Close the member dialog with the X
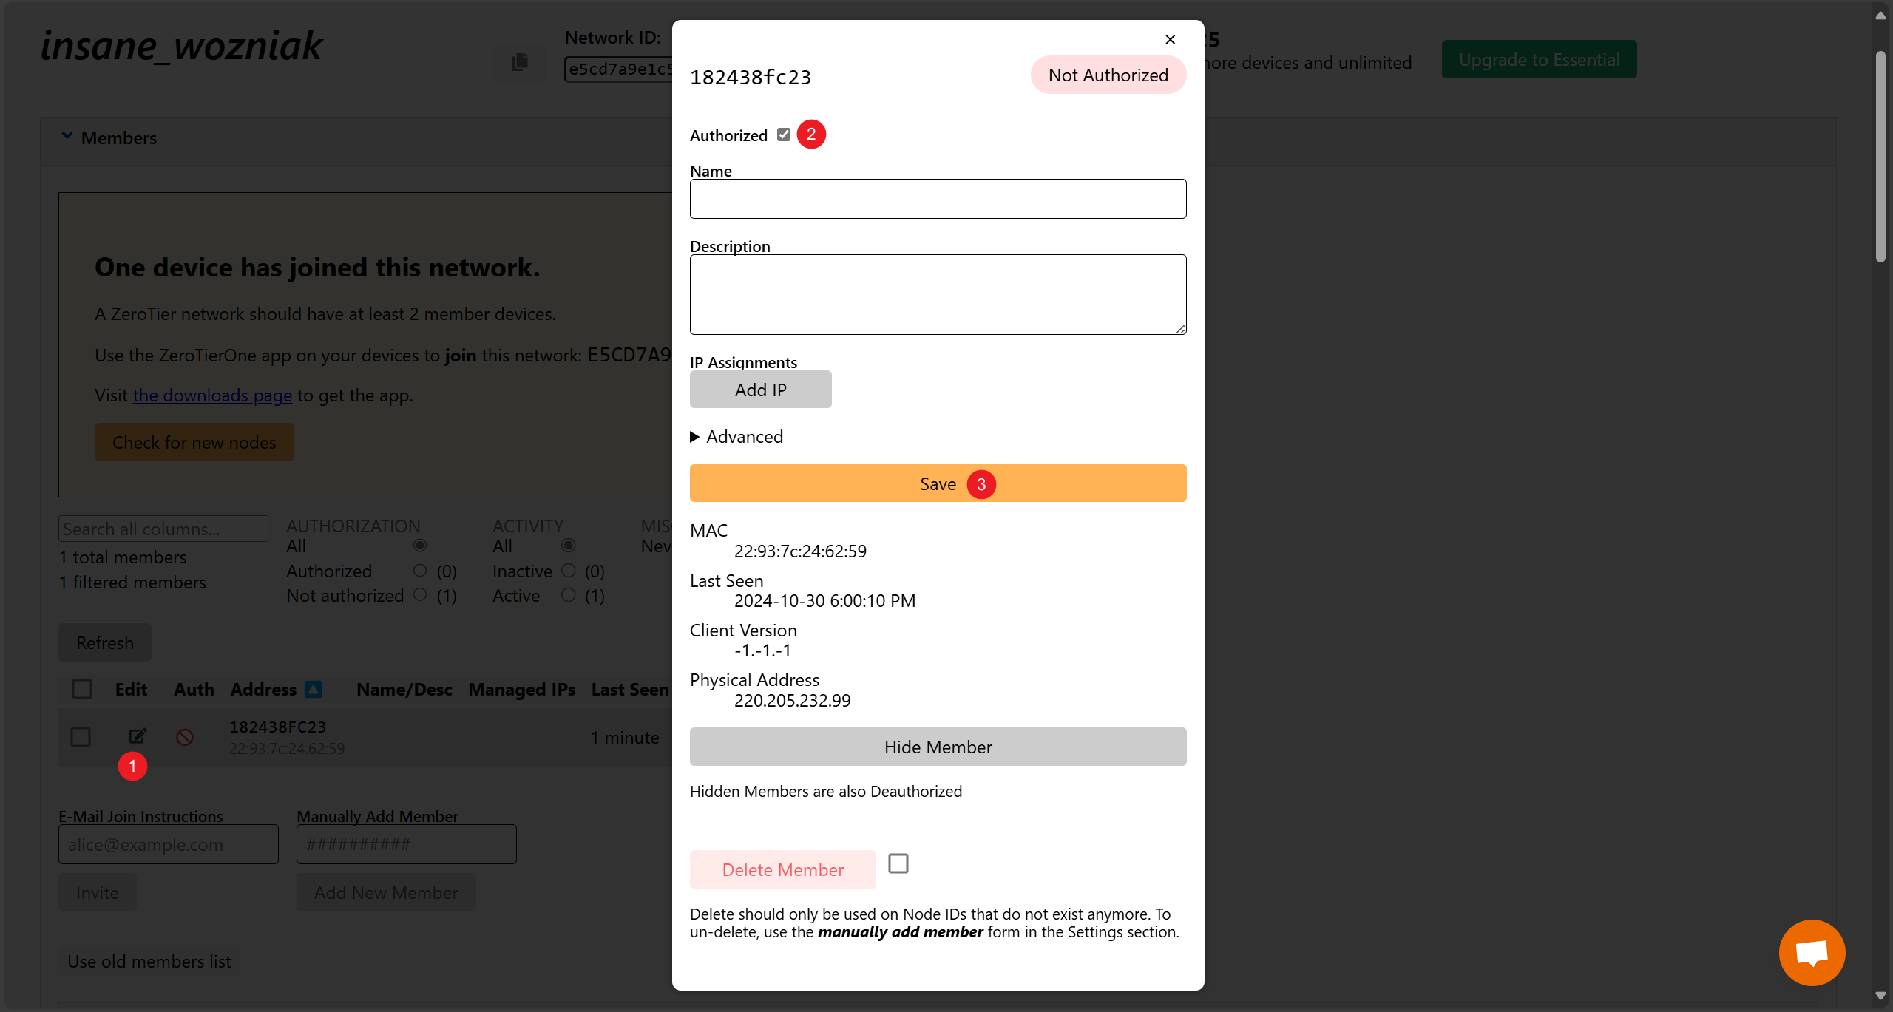The height and width of the screenshot is (1012, 1893). (1170, 40)
